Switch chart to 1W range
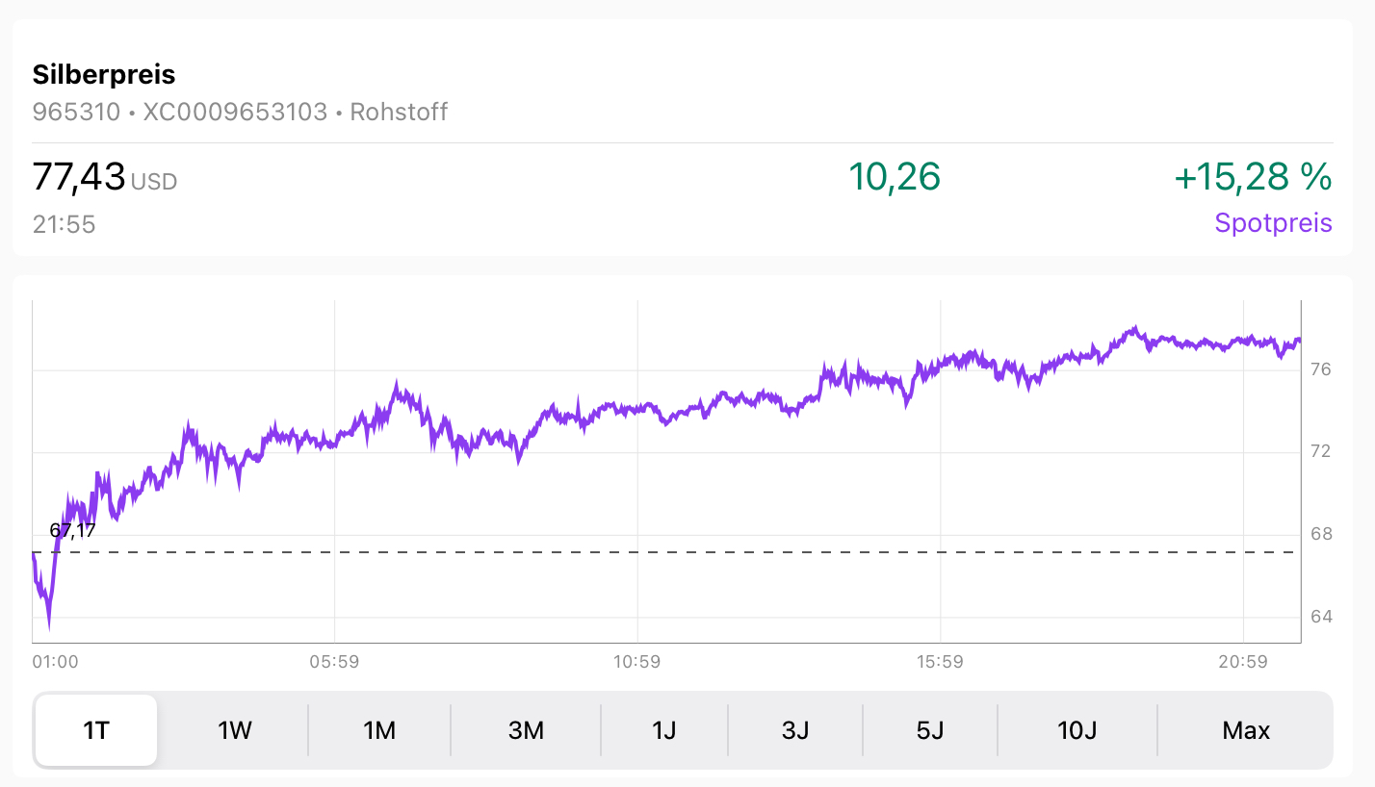 pos(235,730)
